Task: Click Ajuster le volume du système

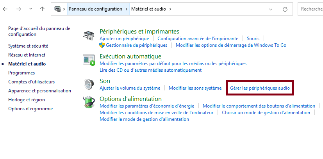Action: (x=130, y=88)
